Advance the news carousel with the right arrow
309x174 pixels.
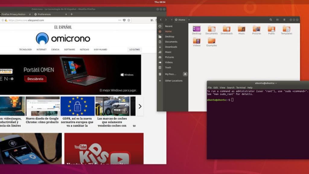click(140, 106)
